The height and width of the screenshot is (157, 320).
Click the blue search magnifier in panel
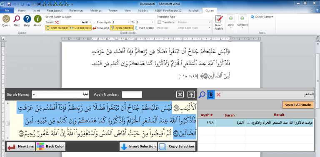[202, 95]
